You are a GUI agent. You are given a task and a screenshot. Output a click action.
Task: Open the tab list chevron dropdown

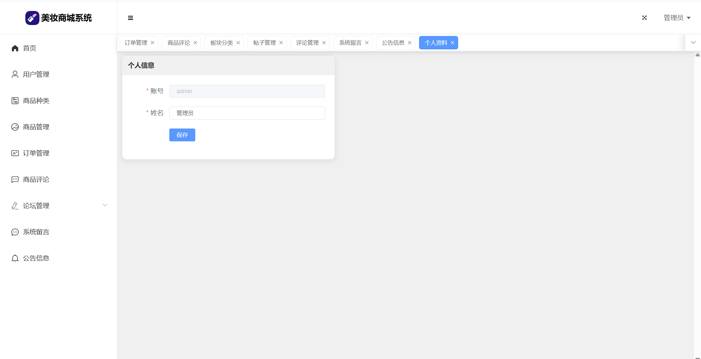click(x=693, y=43)
